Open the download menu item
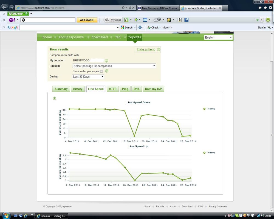This screenshot has width=274, height=219. pos(100,37)
